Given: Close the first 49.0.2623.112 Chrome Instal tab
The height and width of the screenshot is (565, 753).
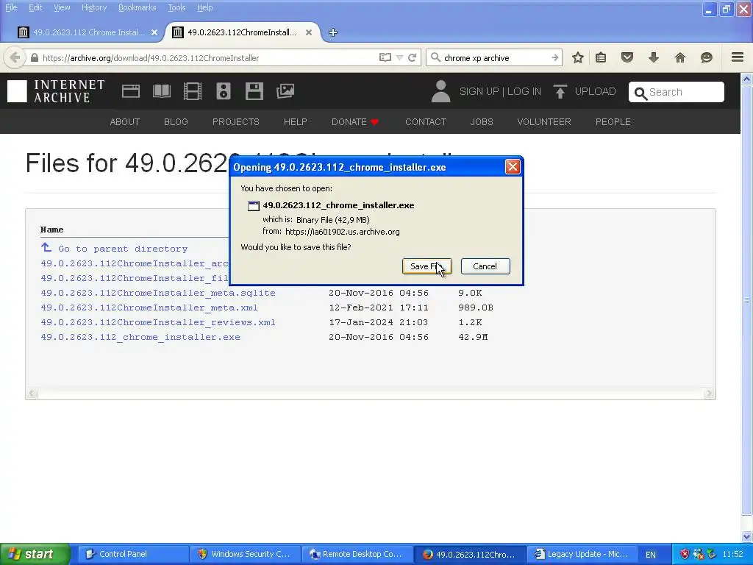Looking at the screenshot, I should [154, 32].
